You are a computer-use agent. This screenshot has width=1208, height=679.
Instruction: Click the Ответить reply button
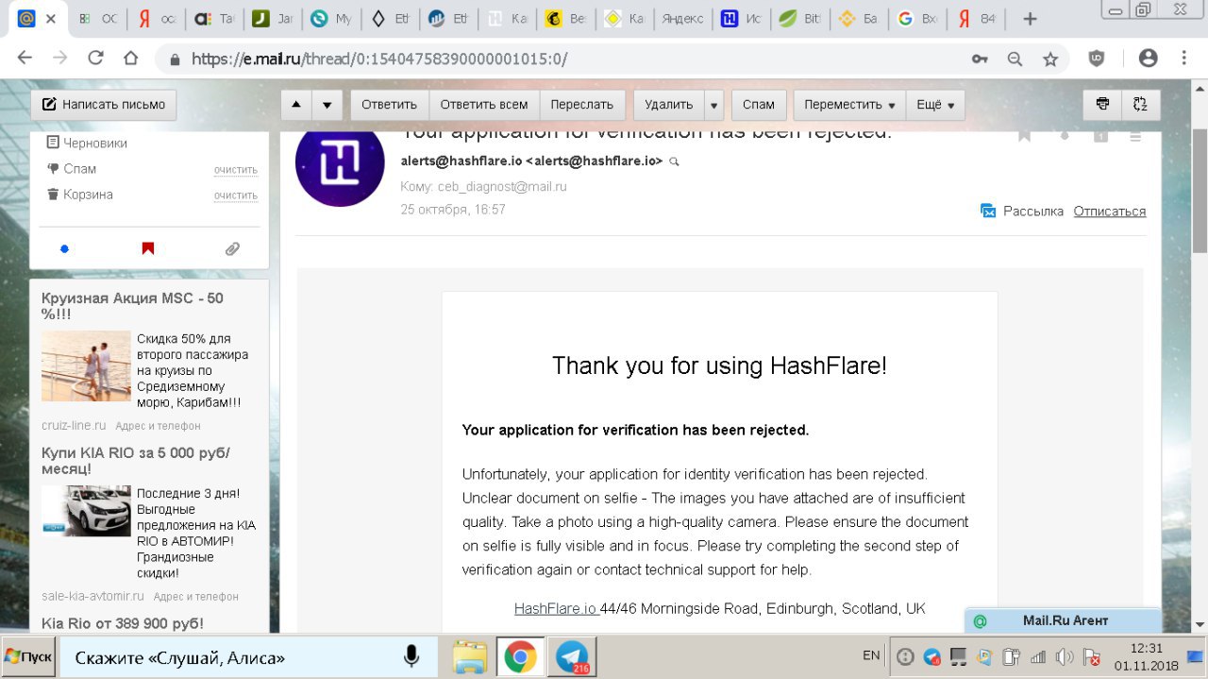(389, 105)
